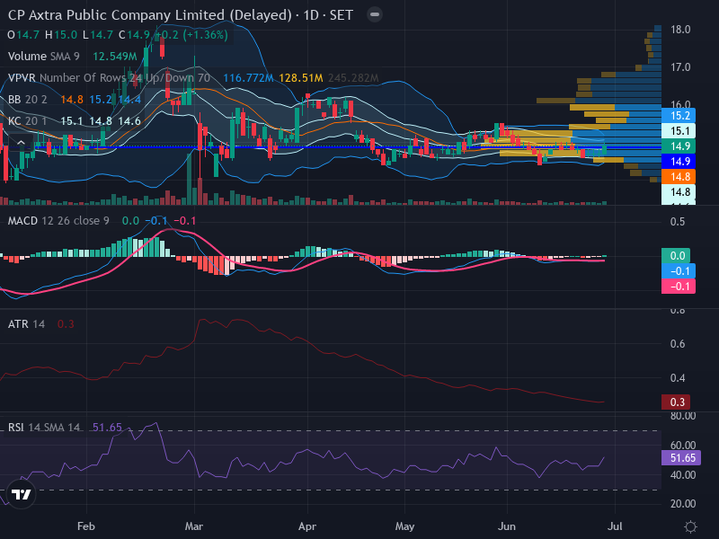Select the BB 20 2 indicator legend
The width and height of the screenshot is (719, 539).
[x=28, y=100]
